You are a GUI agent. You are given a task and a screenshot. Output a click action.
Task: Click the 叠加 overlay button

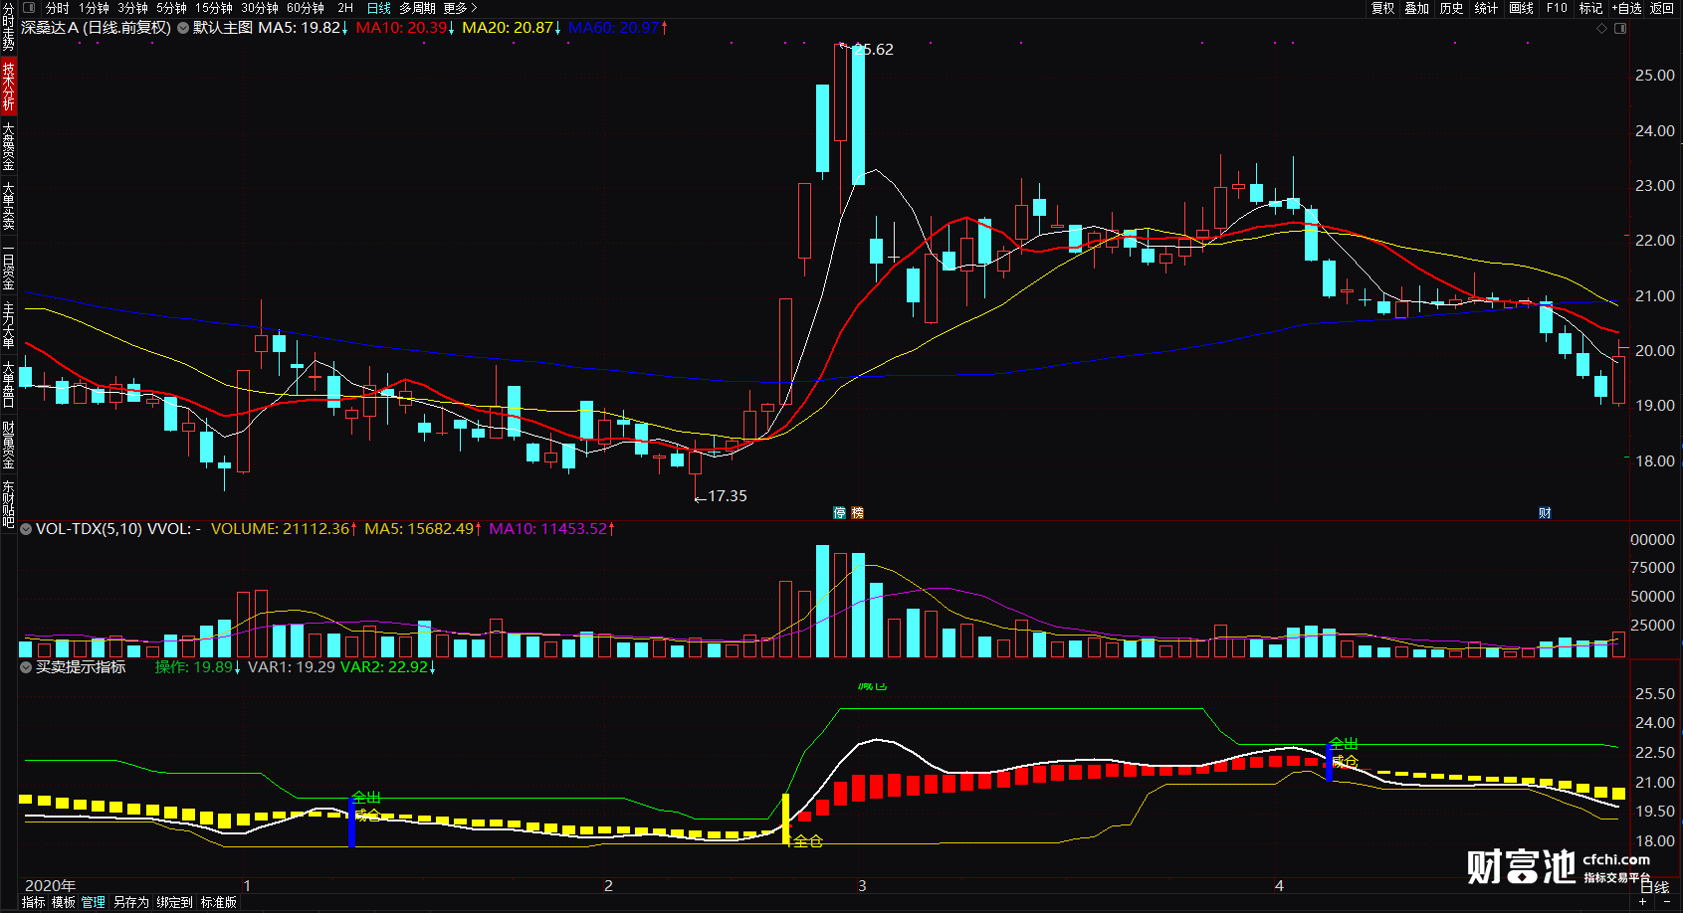1417,8
